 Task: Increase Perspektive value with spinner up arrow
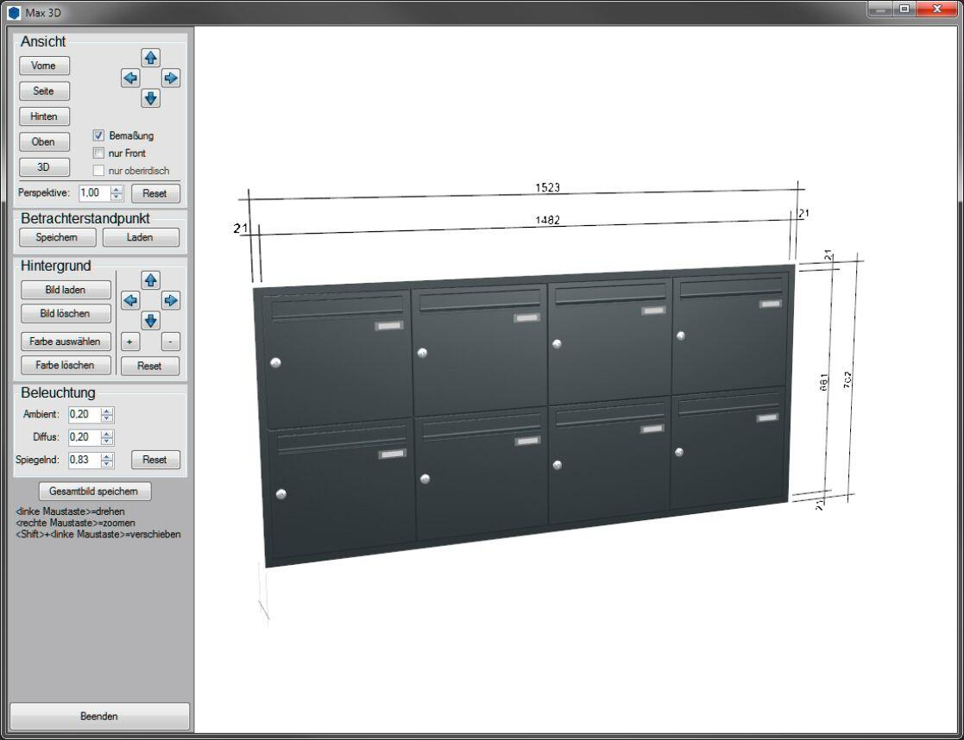point(117,189)
